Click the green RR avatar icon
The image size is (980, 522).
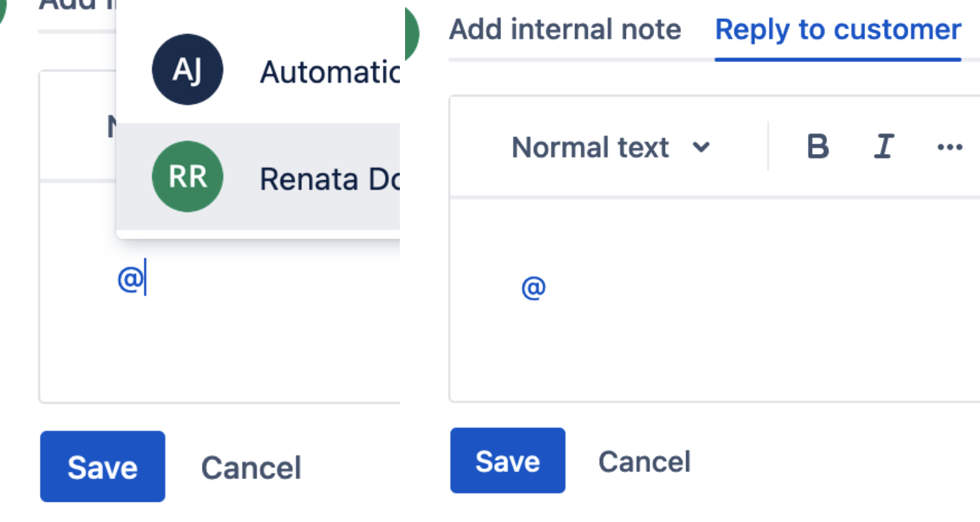tap(188, 177)
